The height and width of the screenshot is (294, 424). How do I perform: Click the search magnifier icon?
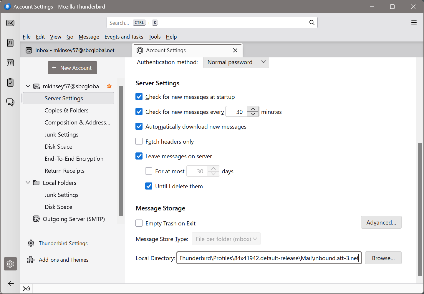312,23
